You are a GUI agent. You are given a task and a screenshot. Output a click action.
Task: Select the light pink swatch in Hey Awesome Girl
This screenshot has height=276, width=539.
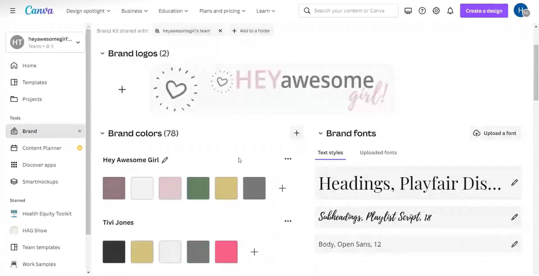pos(170,188)
